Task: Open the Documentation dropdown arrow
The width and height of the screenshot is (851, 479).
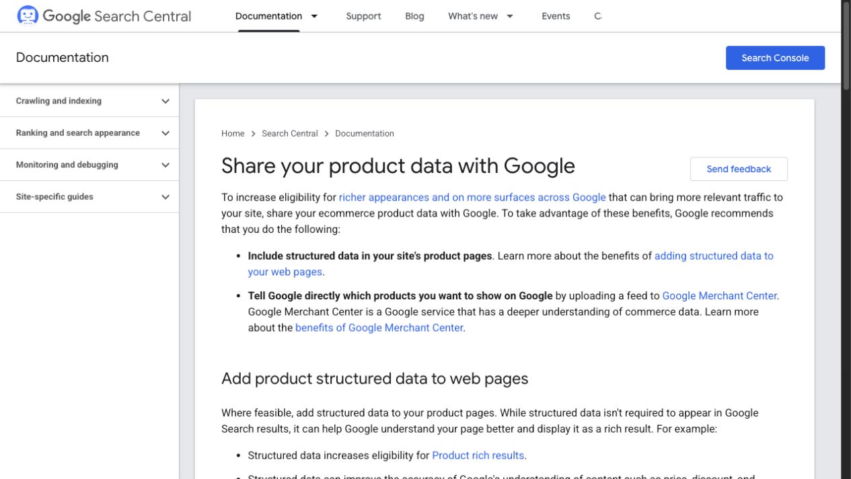Action: 314,16
